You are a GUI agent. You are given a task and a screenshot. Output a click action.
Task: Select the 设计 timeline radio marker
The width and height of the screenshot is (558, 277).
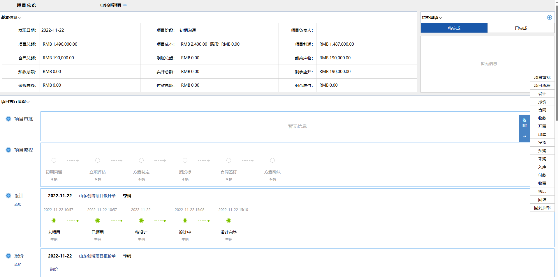(8, 196)
